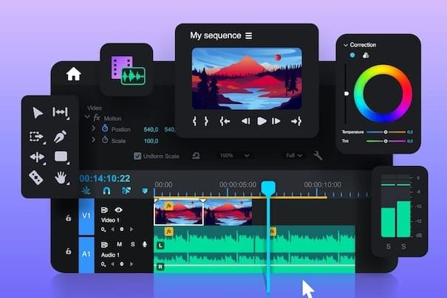Expand the Position property arrow
The height and width of the screenshot is (298, 447).
pyautogui.click(x=93, y=128)
